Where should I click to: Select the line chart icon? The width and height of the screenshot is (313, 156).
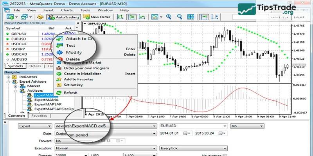(x=142, y=17)
